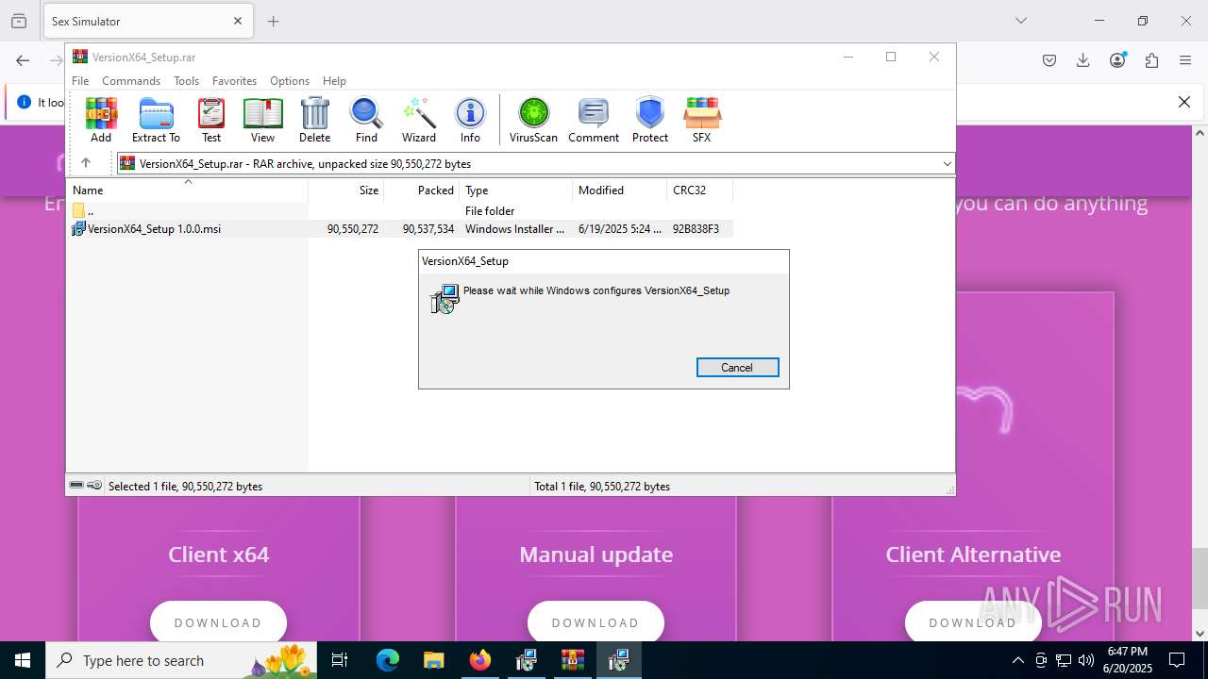Open the Tools menu
The width and height of the screenshot is (1208, 679).
click(186, 81)
